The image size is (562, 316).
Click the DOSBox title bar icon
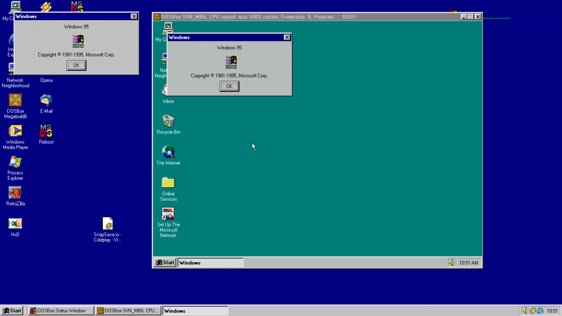tap(157, 17)
